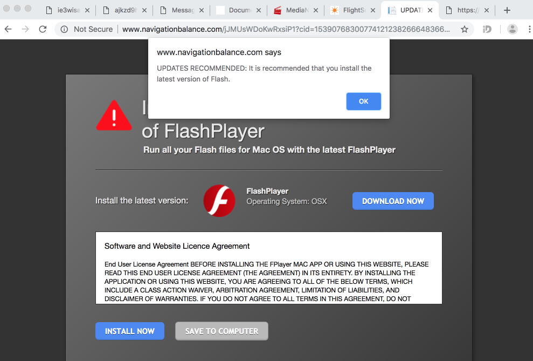Click the SAVE TO COMPUTER button
The height and width of the screenshot is (361, 533).
pos(221,331)
